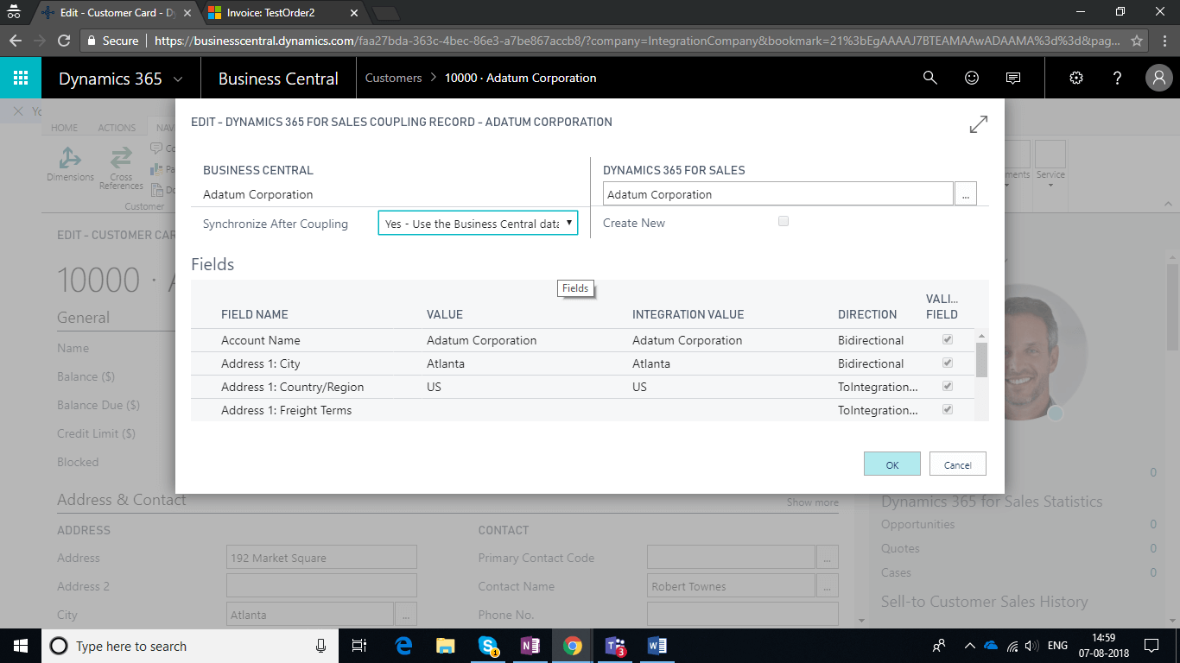1180x663 pixels.
Task: Open Synchronize After Coupling dropdown
Action: 478,224
